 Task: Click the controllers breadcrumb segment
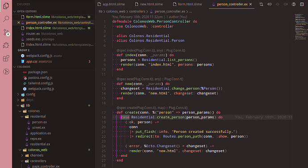(137, 12)
